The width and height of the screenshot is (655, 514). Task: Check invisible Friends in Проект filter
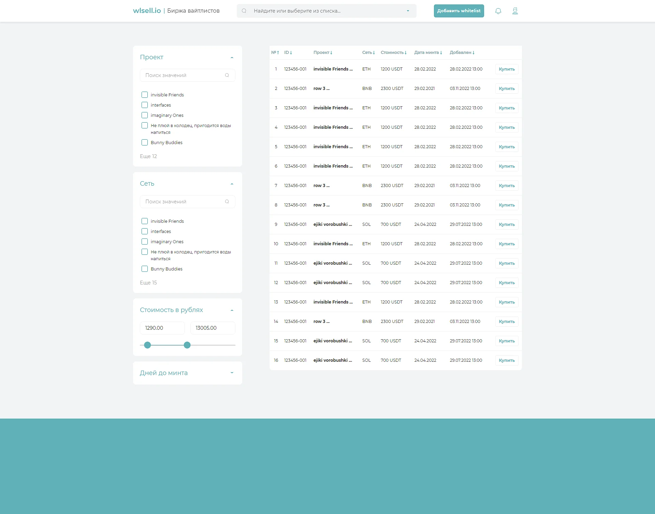tap(145, 95)
